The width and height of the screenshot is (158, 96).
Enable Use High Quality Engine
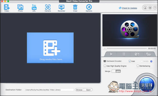click(105, 66)
